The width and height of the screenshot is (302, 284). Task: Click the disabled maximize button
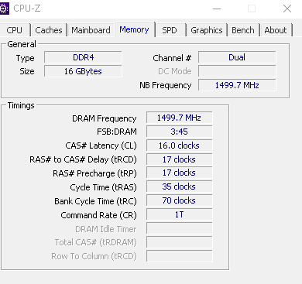(x=252, y=9)
